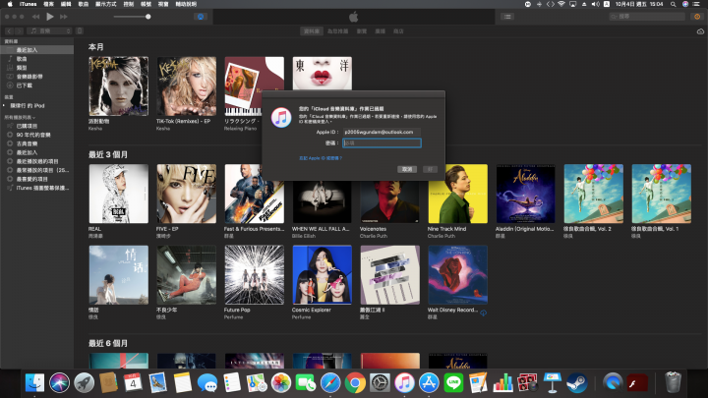The width and height of the screenshot is (708, 398).
Task: Click download cloud icon beside Walt Disney Records
Action: (483, 313)
